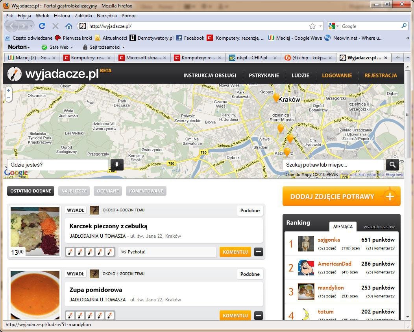This screenshot has height=332, width=414.
Task: Rate Karczek pieczony with the third fork
Action: coord(90,252)
